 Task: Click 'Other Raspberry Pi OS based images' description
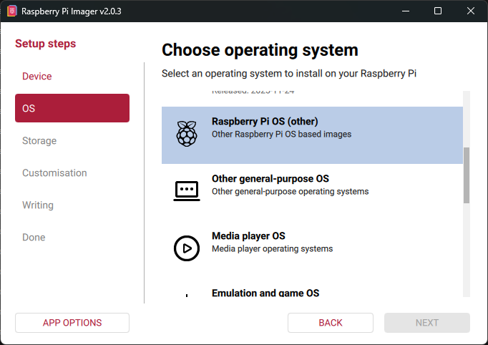pyautogui.click(x=282, y=134)
